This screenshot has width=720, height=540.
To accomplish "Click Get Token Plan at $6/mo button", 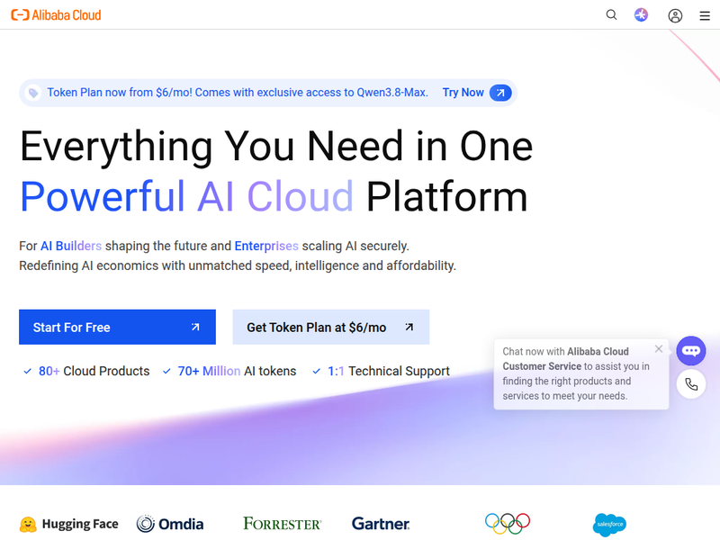I will point(331,327).
